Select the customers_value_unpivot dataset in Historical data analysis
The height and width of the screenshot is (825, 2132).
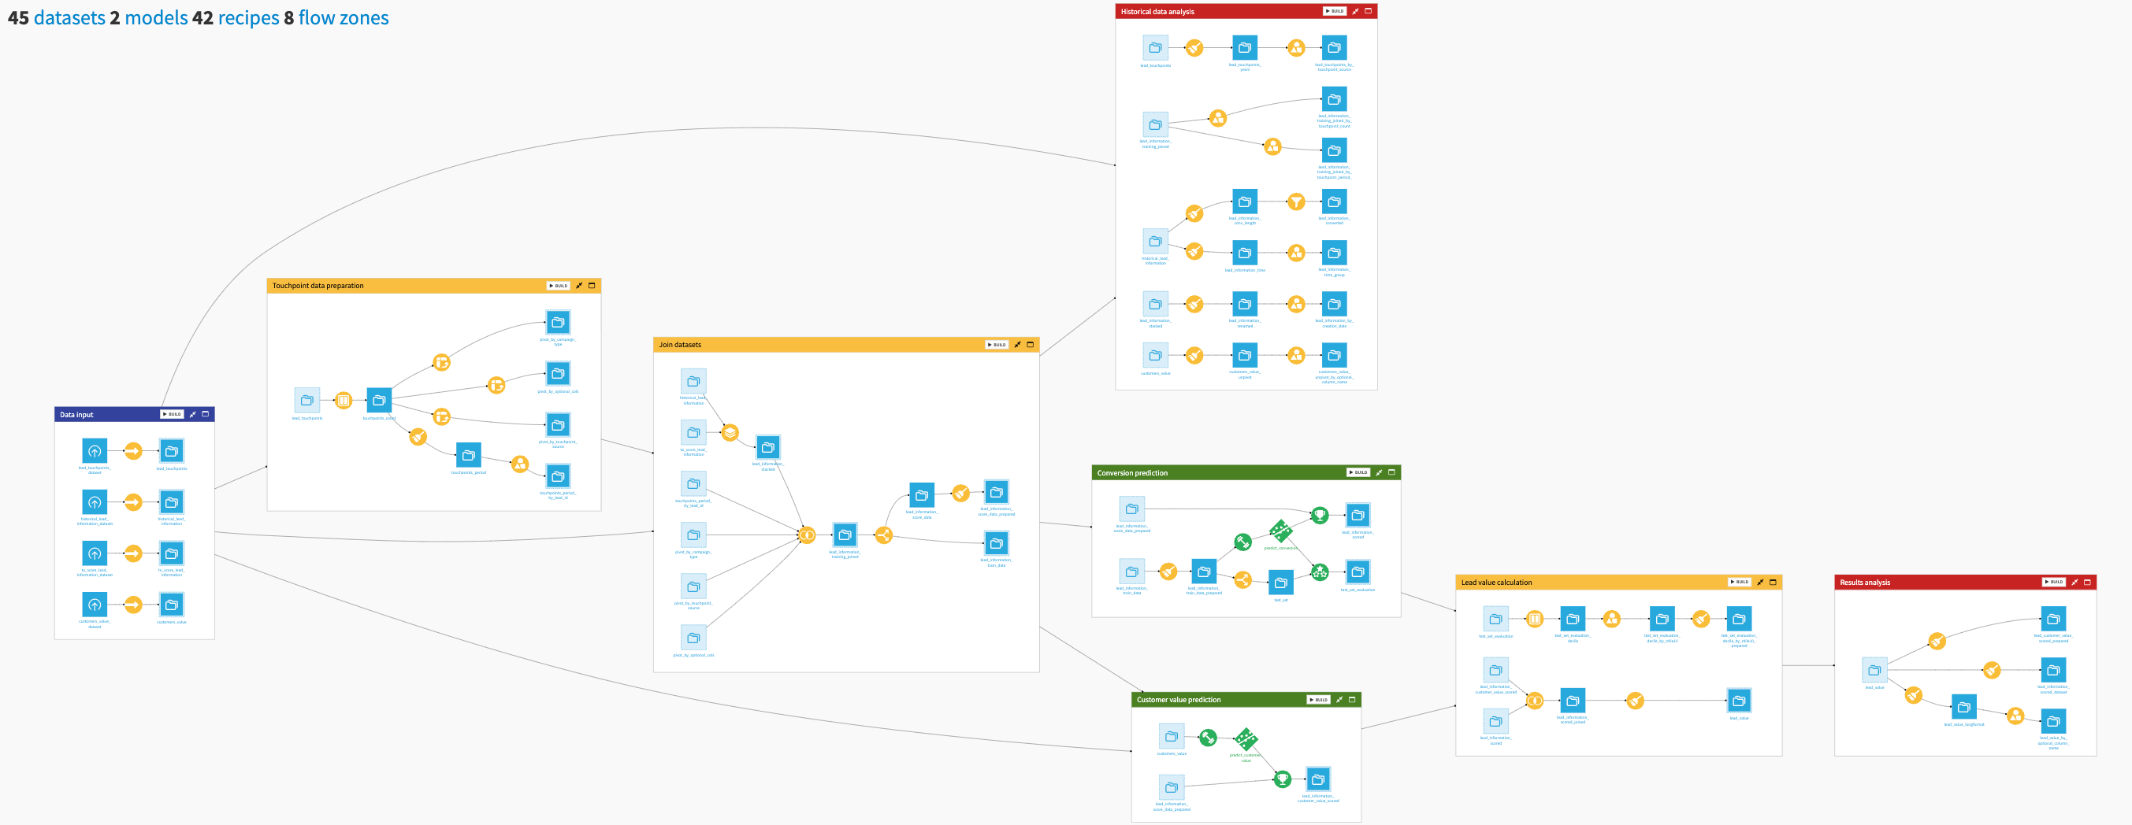click(1245, 356)
